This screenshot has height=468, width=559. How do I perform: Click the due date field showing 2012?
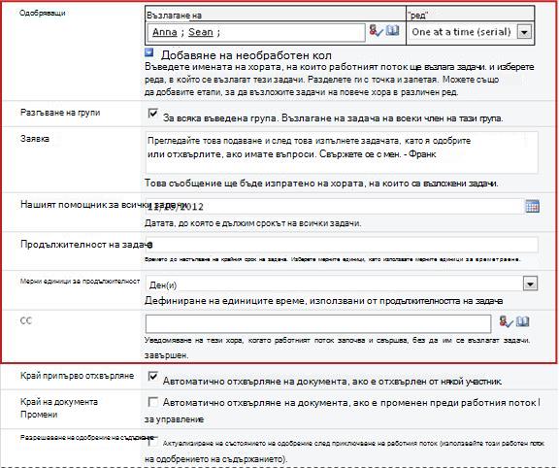pyautogui.click(x=334, y=207)
